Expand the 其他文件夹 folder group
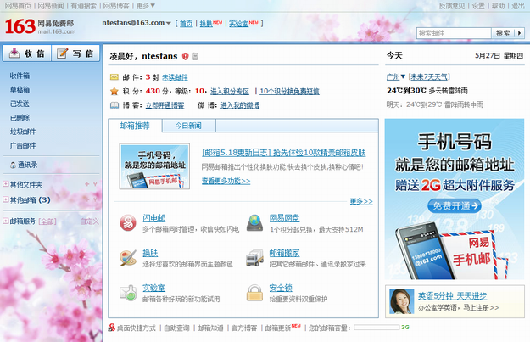This screenshot has width=530, height=342. tap(6, 184)
